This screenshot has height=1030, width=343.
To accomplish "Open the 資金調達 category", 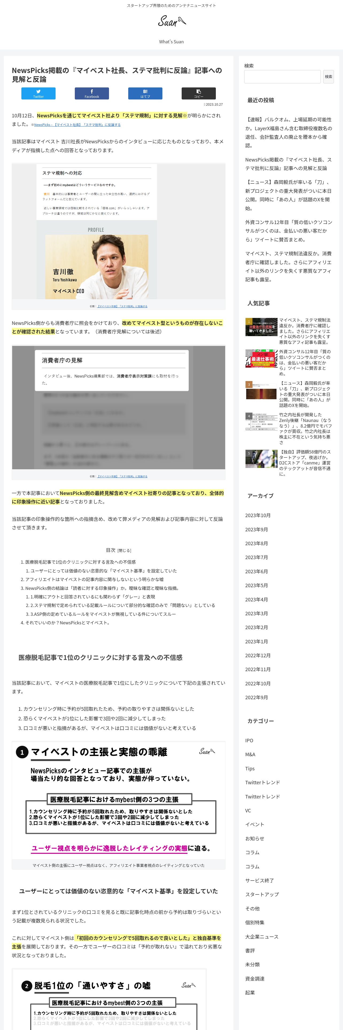I will coord(255,978).
